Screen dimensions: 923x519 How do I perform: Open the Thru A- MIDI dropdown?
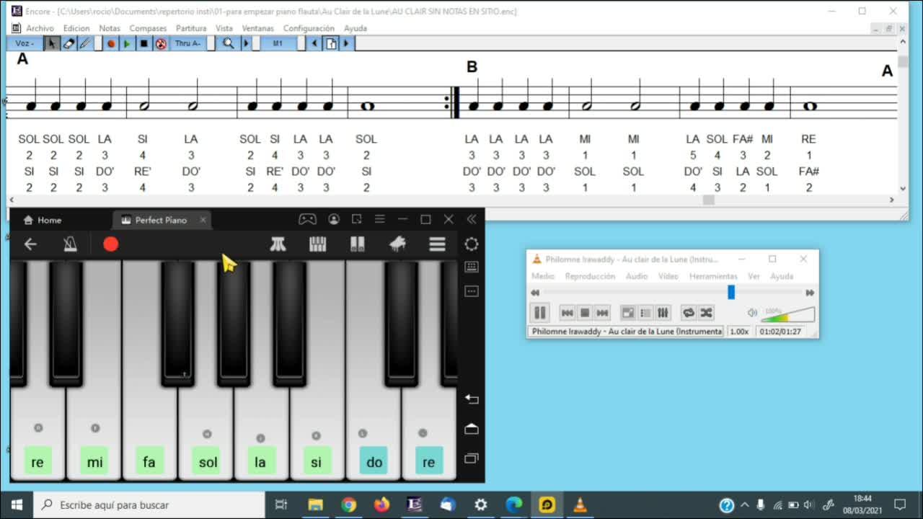190,43
